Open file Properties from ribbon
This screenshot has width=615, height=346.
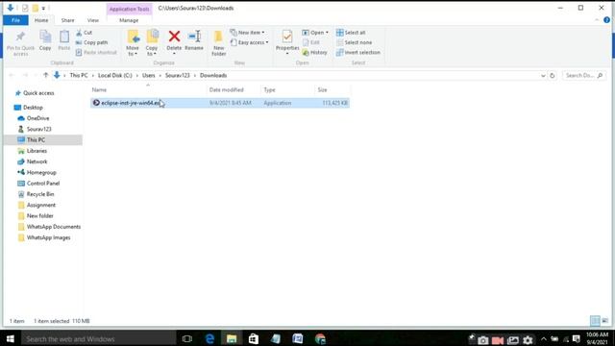(287, 42)
